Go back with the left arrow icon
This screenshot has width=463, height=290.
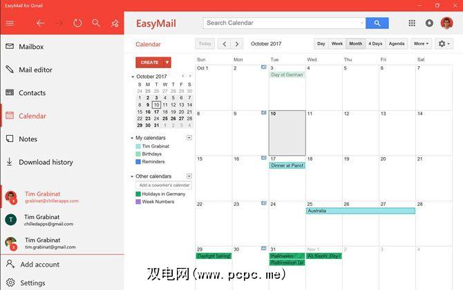40,23
